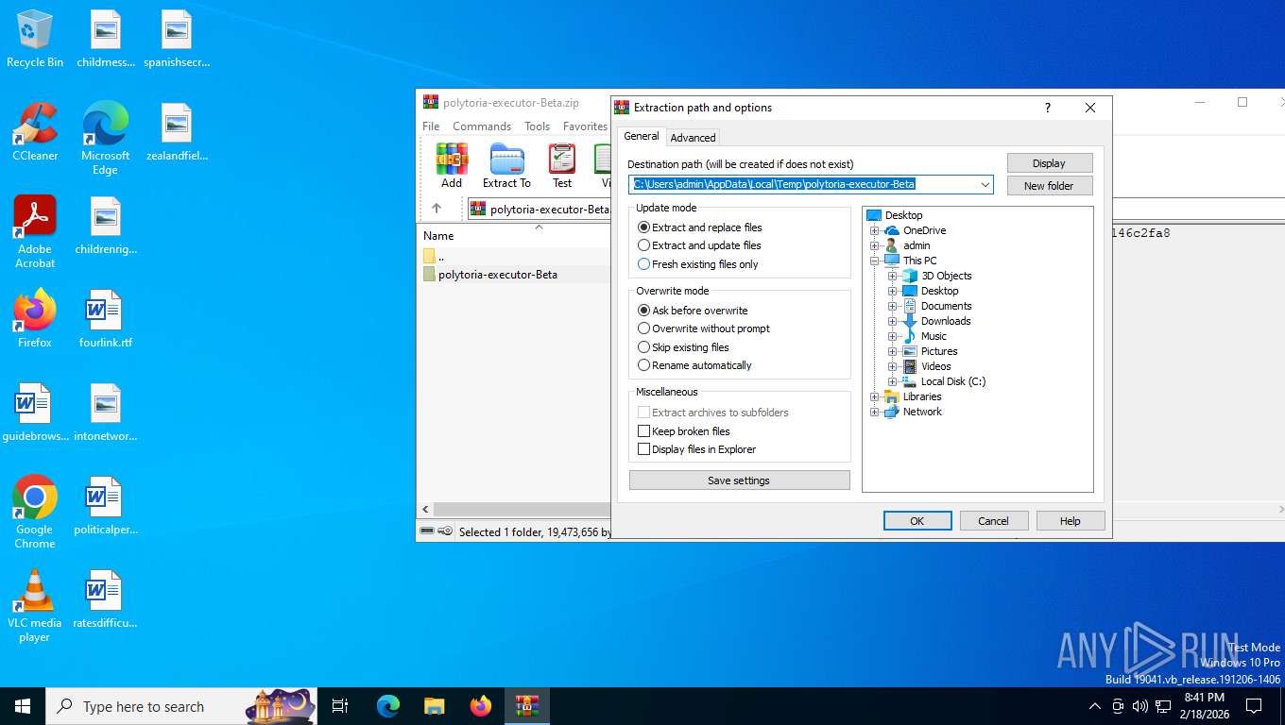Open the Favorites menu in WinRAR

coord(585,126)
